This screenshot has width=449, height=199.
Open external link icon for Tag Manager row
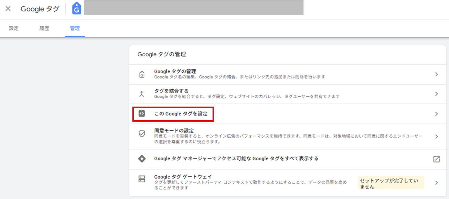pyautogui.click(x=436, y=159)
